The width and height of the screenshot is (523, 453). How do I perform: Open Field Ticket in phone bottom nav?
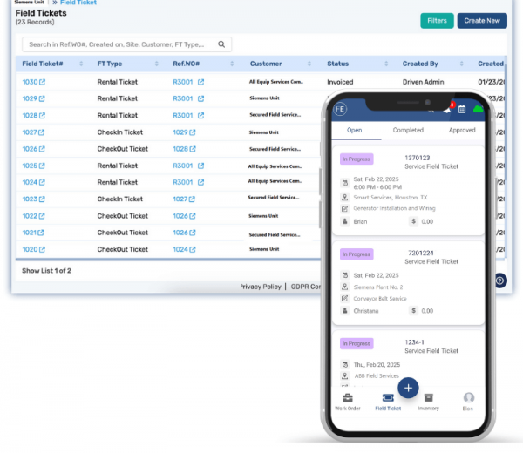pos(388,402)
